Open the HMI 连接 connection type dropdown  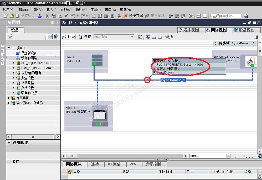click(132, 37)
